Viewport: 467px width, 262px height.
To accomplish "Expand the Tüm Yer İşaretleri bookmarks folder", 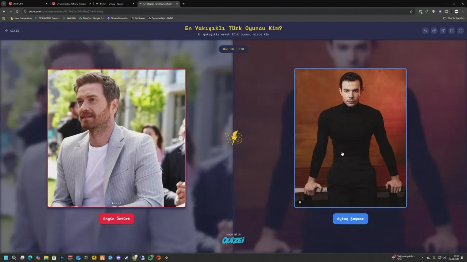I will click(x=454, y=18).
